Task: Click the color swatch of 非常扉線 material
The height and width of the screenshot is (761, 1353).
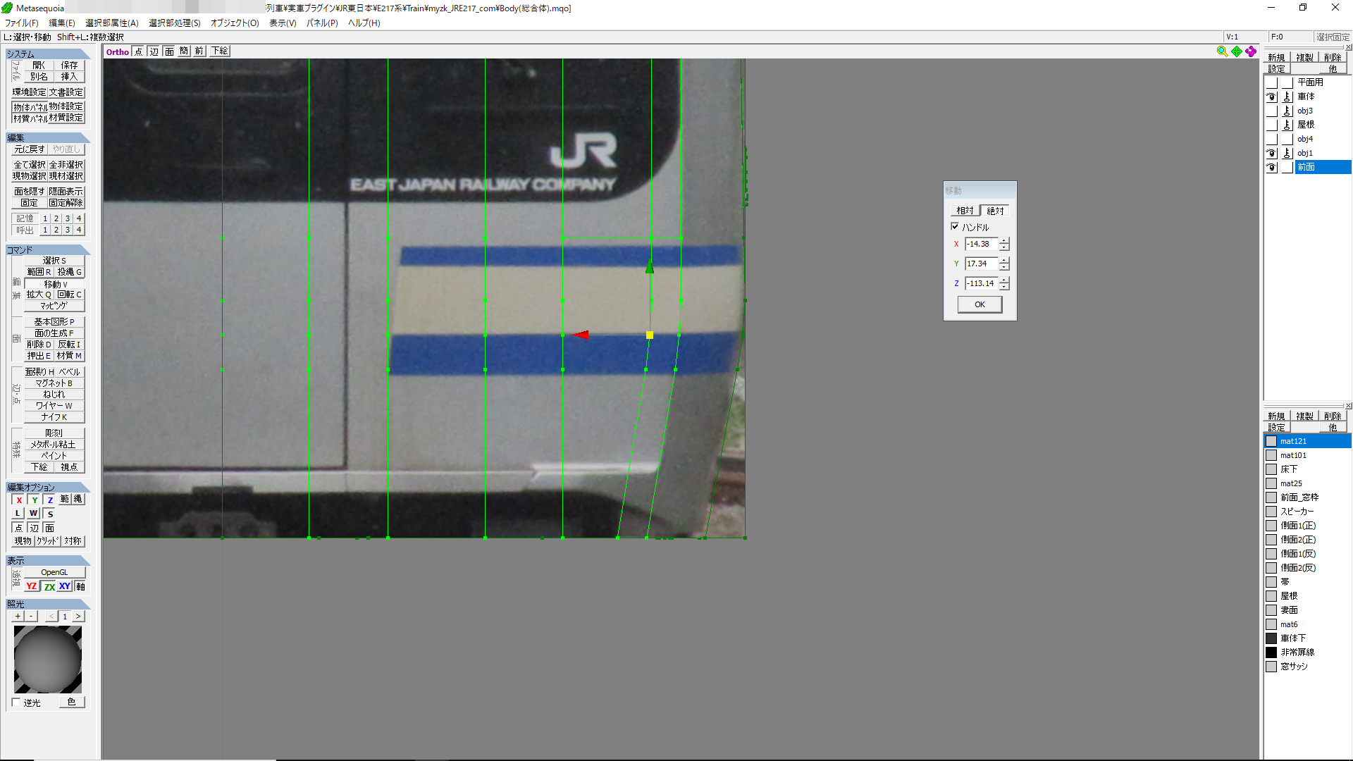Action: [x=1271, y=652]
